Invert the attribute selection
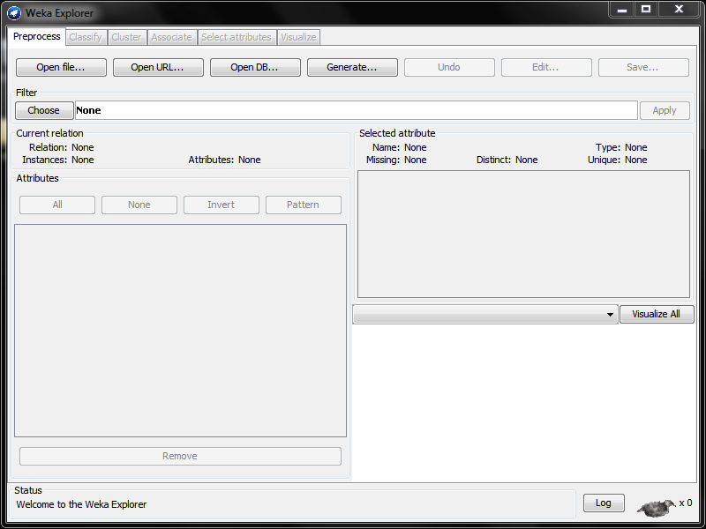 pyautogui.click(x=222, y=205)
